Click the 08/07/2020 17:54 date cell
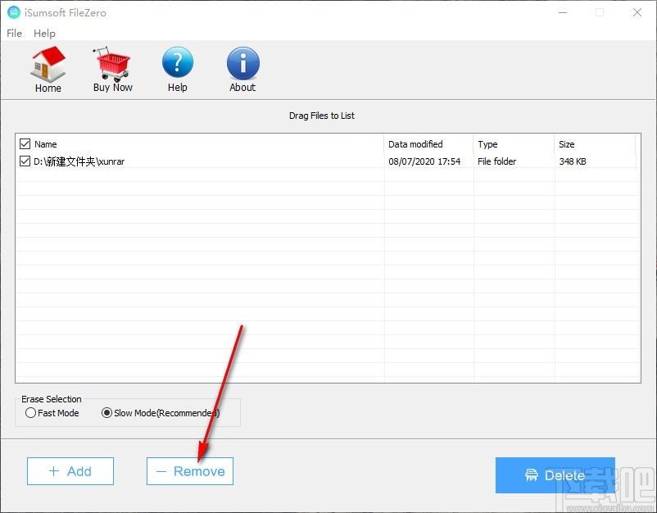Screen dimensions: 657x513 coord(424,161)
